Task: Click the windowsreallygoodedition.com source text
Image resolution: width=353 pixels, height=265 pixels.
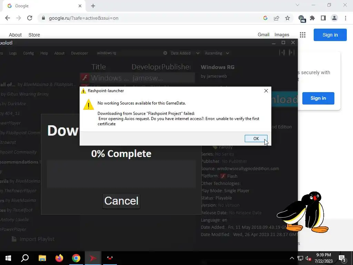Action: [x=248, y=168]
